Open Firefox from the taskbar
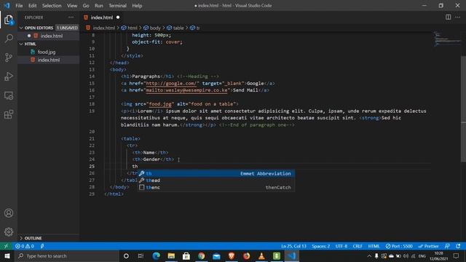This screenshot has height=262, width=466. 246,255
